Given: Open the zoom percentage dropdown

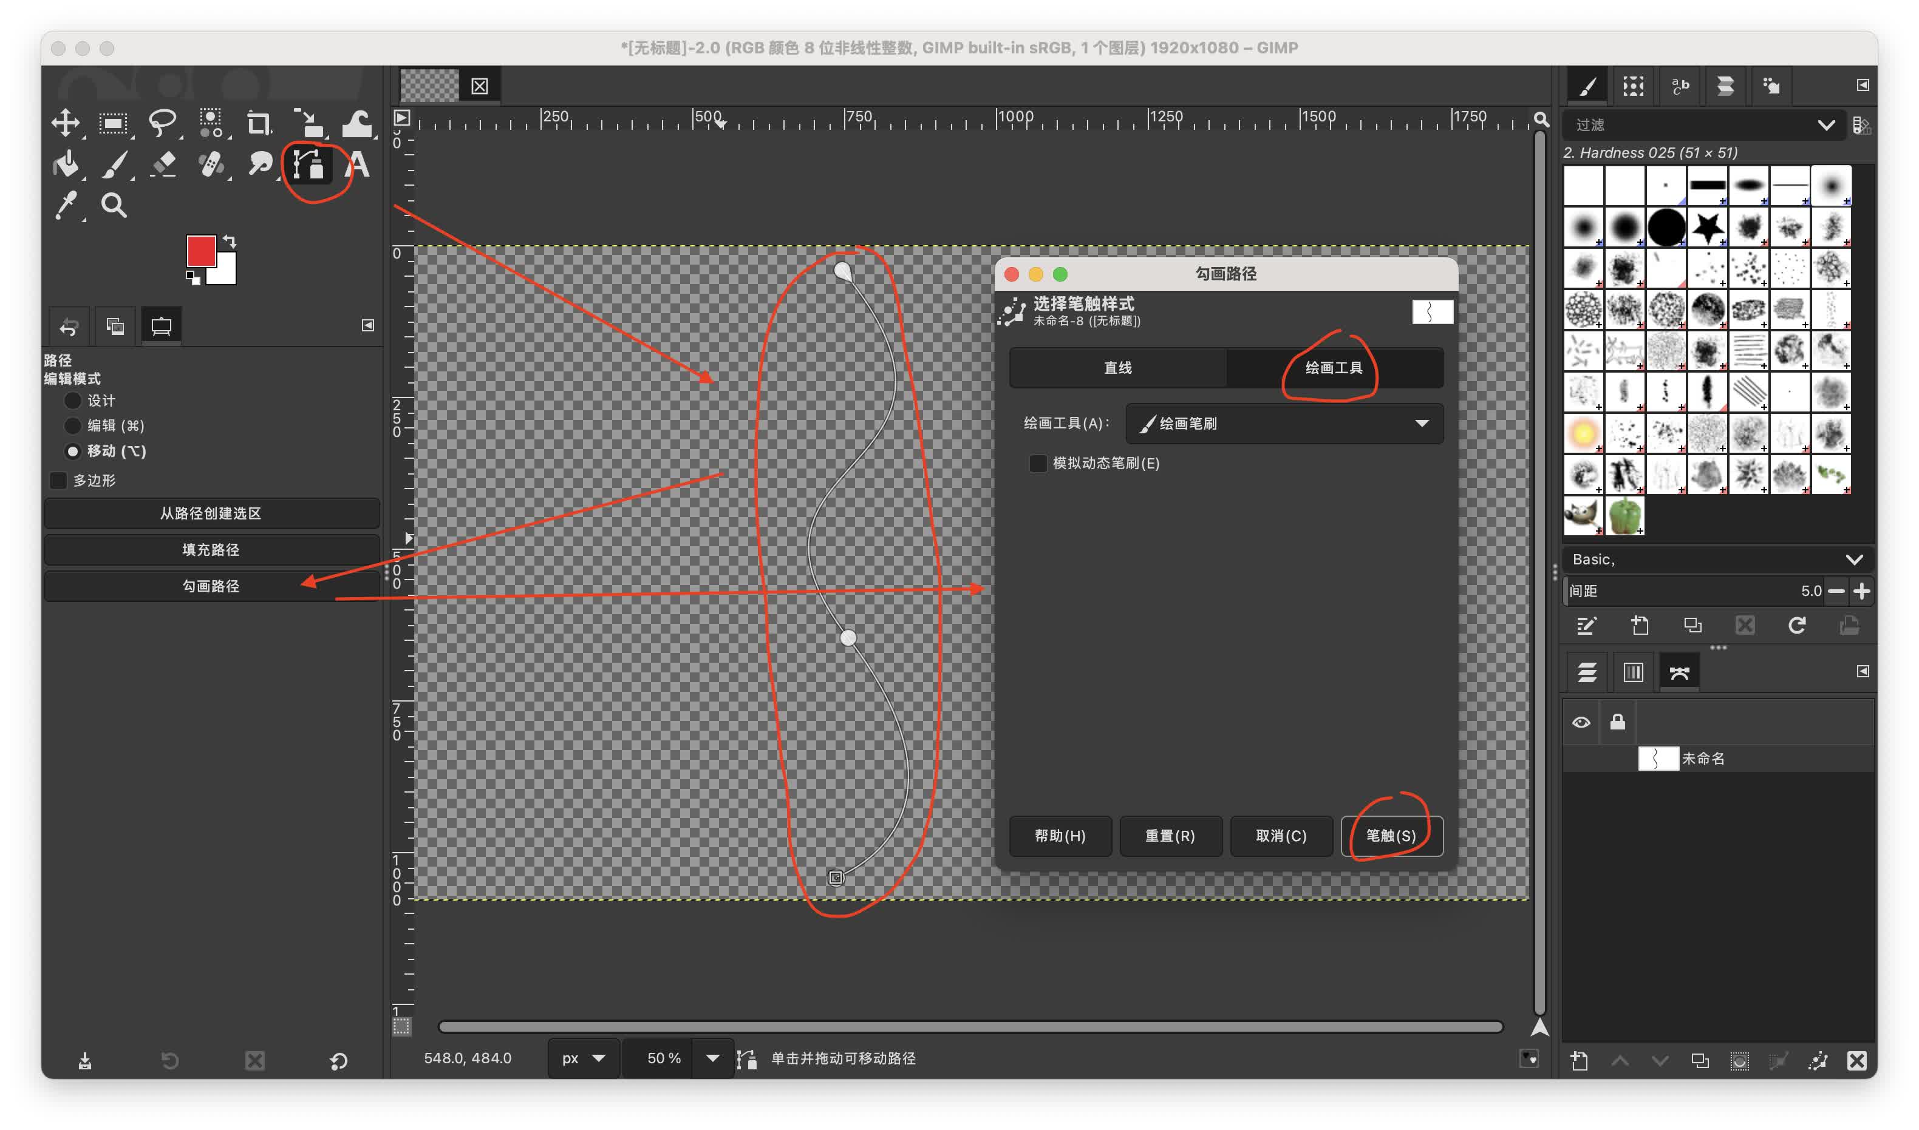Looking at the screenshot, I should tap(712, 1058).
